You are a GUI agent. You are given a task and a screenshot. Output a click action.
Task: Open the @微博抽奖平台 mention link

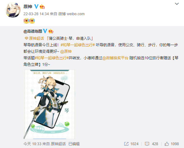(115, 58)
